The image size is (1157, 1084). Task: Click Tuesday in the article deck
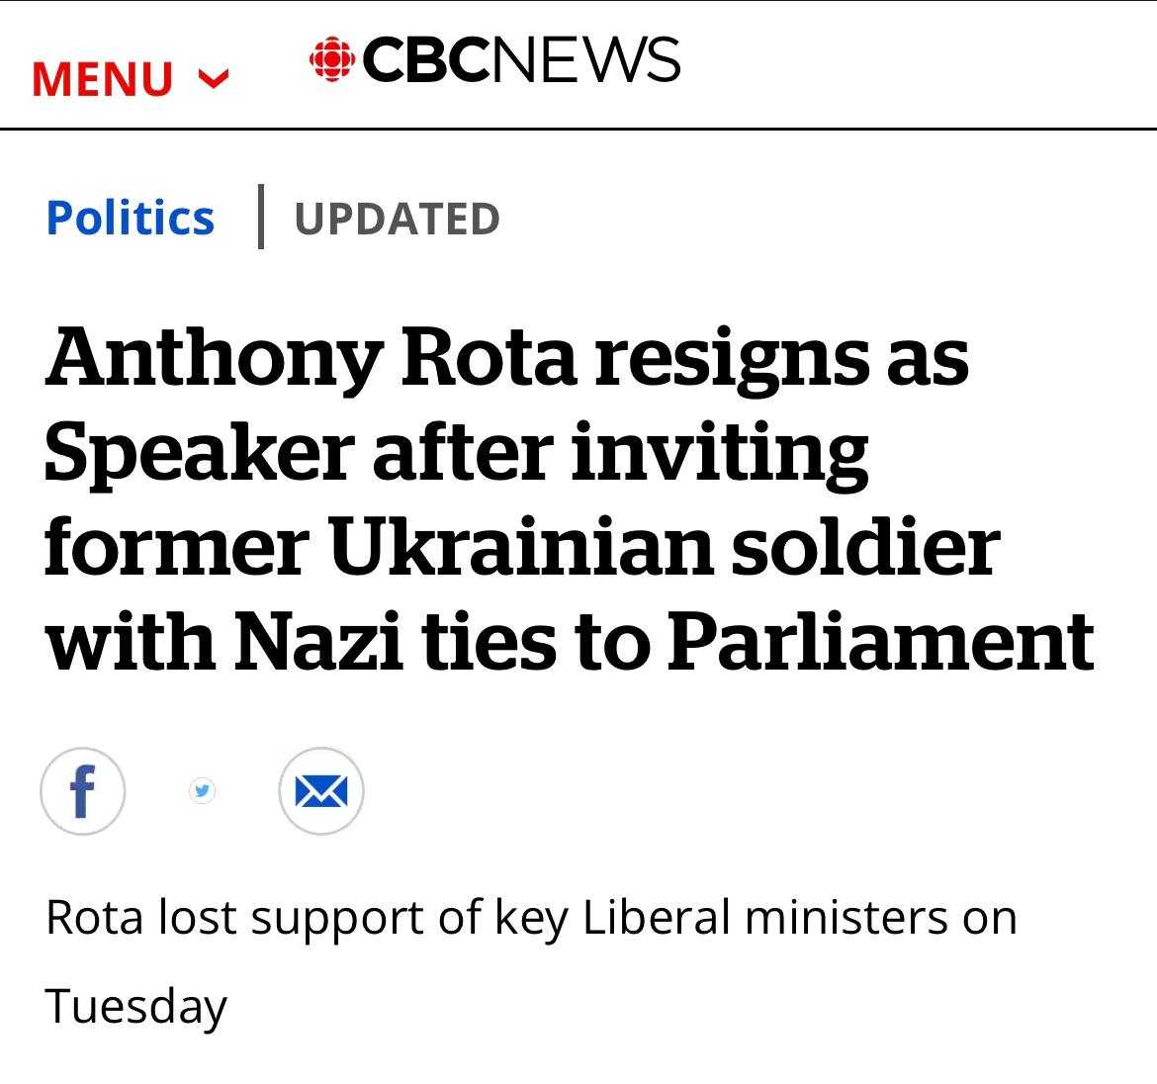[136, 1006]
